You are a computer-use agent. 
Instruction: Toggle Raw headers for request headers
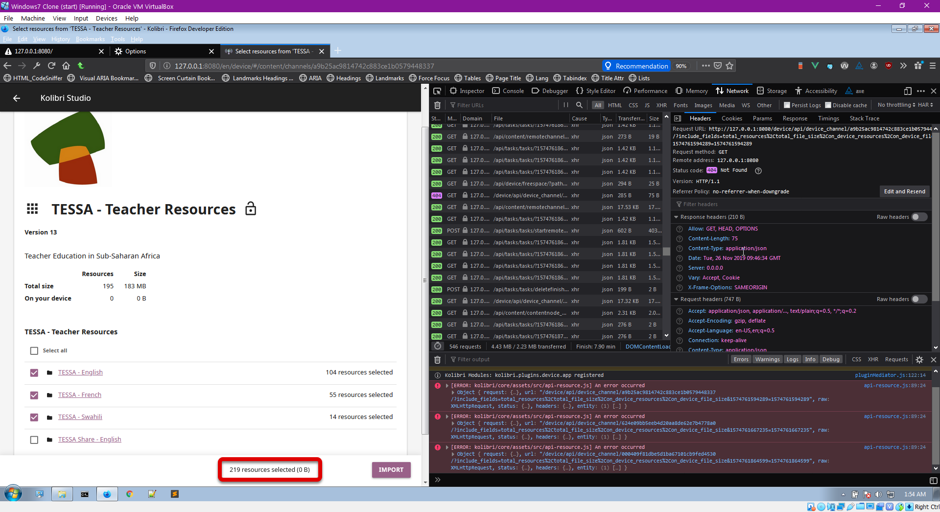[x=919, y=300]
